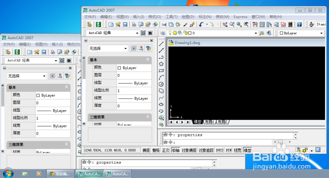Image resolution: width=329 pixels, height=178 pixels.
Task: Select the Ellipse Arc tool
Action: pyautogui.click(x=161, y=111)
